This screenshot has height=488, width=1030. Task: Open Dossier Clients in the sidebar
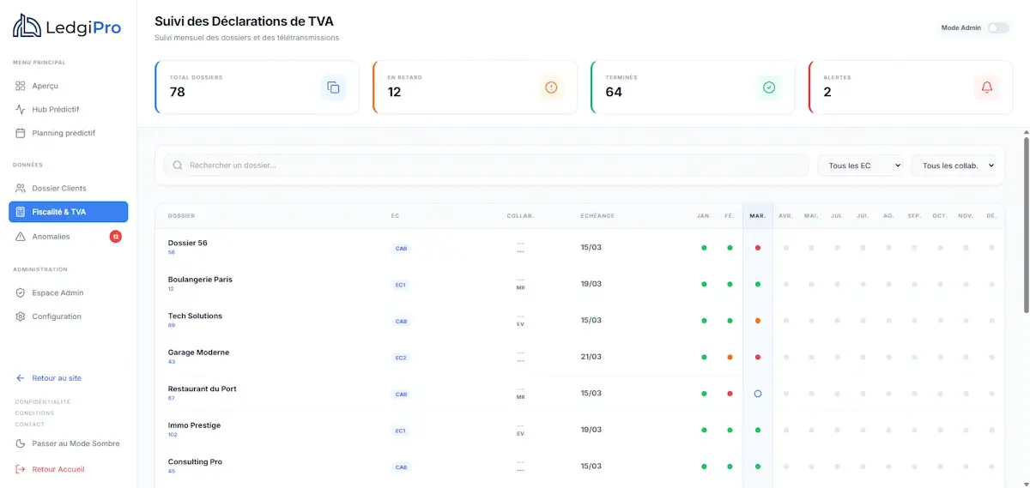point(59,189)
